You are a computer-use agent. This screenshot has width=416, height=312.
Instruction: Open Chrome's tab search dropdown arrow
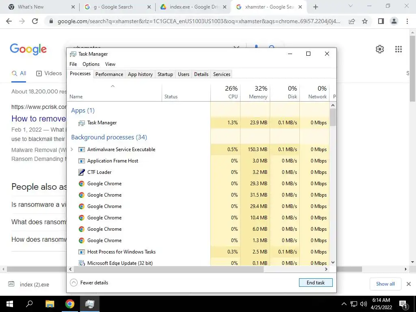coord(351,6)
